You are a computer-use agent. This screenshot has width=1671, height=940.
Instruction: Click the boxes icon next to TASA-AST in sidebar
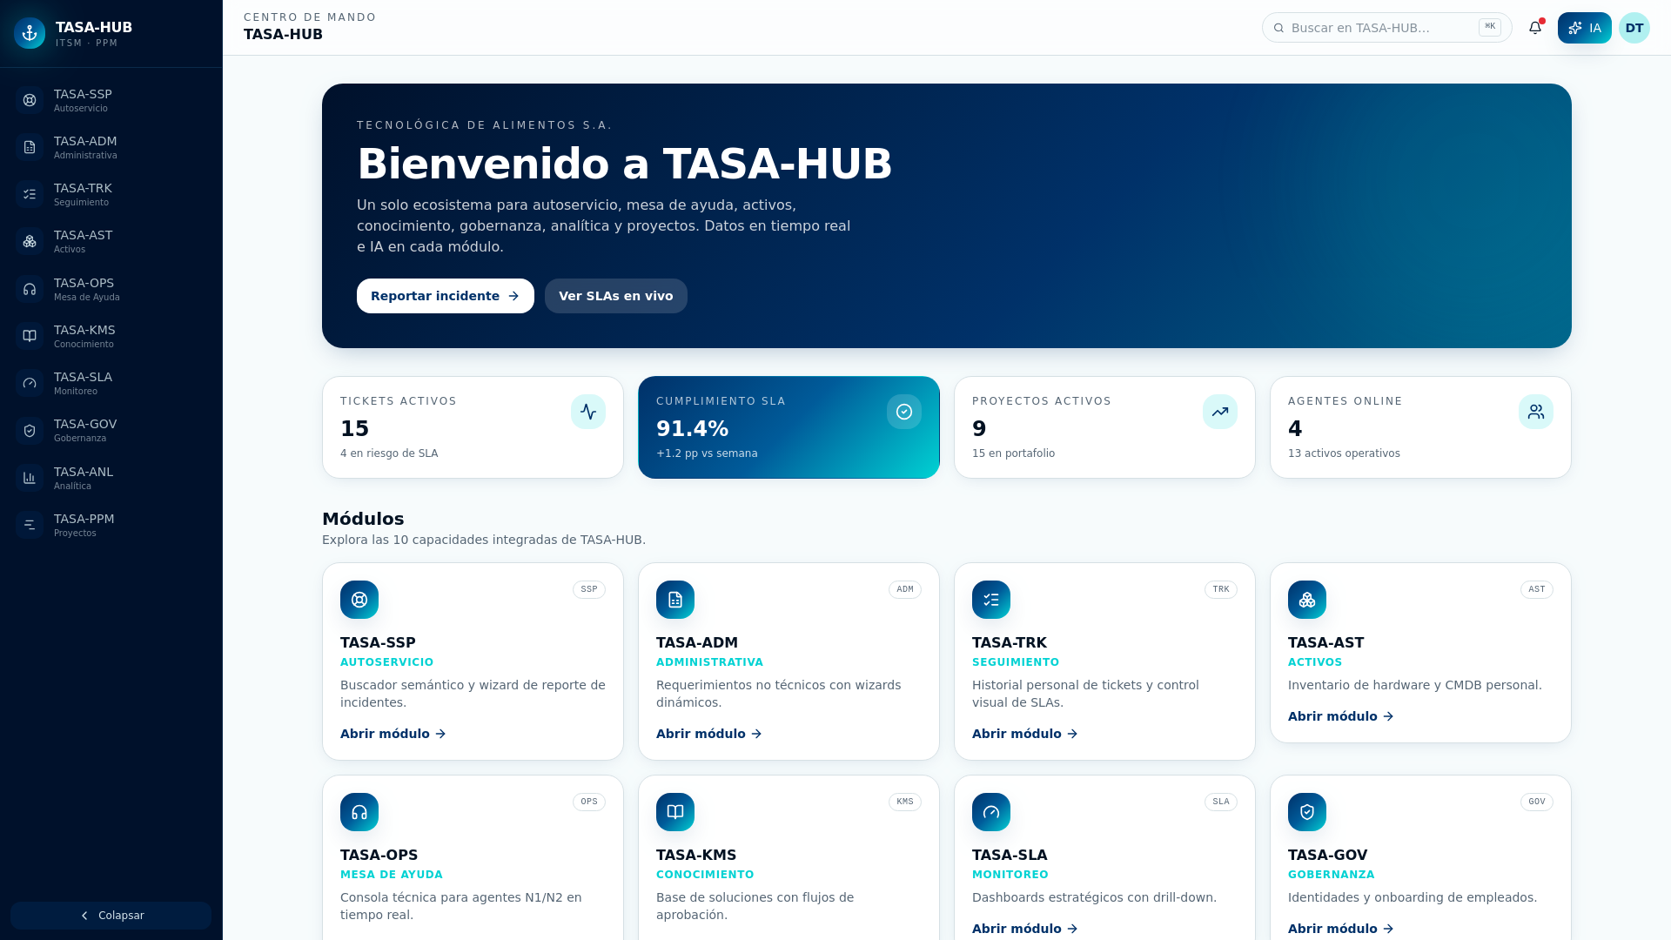[x=30, y=241]
